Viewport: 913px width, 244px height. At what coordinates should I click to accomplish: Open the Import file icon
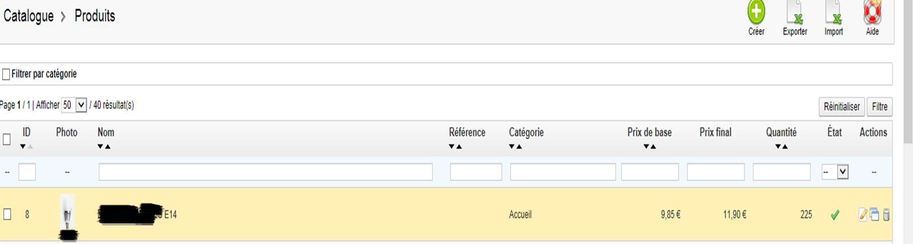(x=834, y=11)
